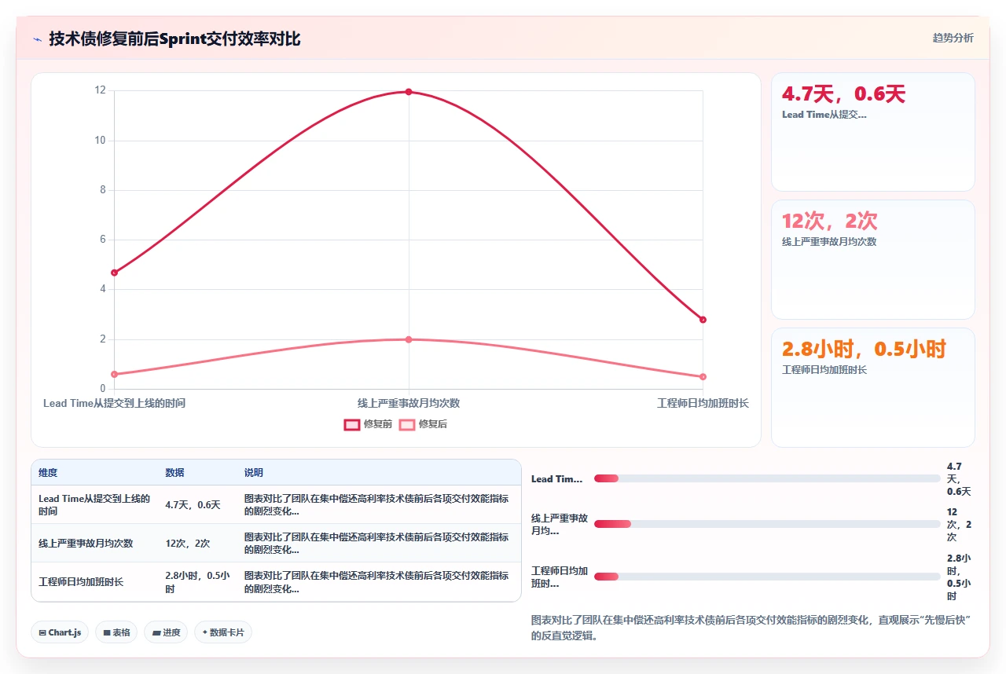Open the 2.8小时，0.5小时 data card
This screenshot has width=1006, height=674.
point(872,387)
